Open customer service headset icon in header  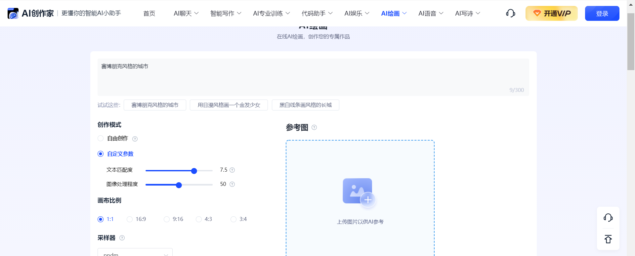click(x=510, y=13)
